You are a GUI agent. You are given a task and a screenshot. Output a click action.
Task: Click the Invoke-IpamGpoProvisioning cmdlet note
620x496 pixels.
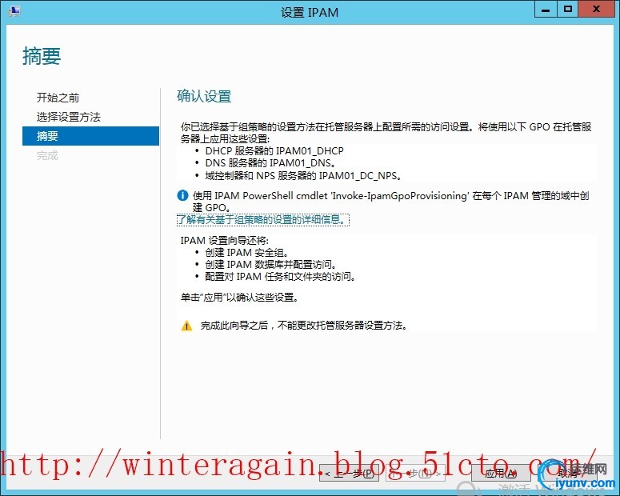390,202
